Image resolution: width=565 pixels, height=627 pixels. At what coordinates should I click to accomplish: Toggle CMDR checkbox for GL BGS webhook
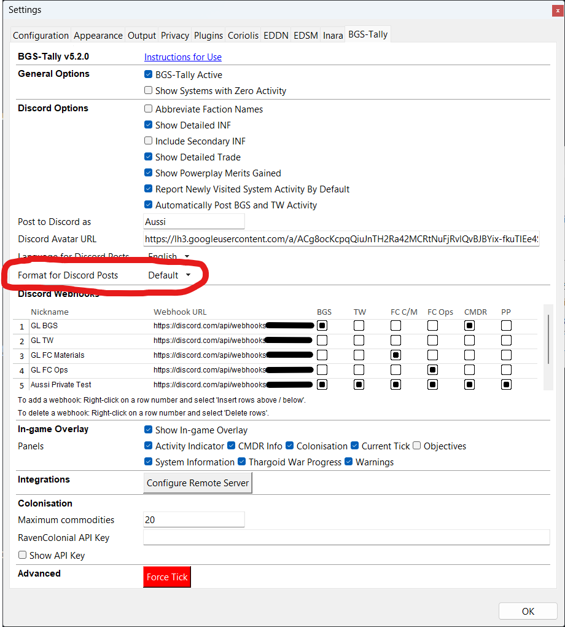click(x=469, y=326)
